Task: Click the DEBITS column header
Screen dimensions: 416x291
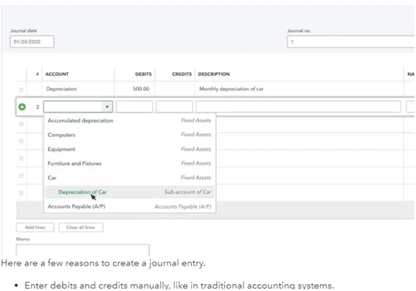Action: [143, 74]
